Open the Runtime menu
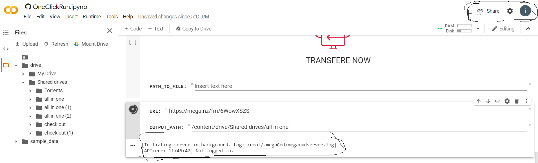Viewport: 538px width, 163px height. point(92,17)
